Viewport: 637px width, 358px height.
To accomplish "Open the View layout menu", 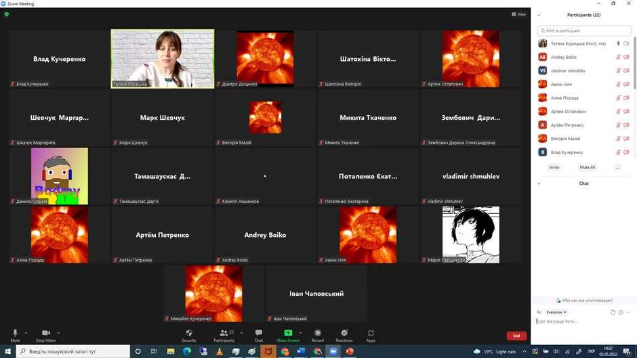I will tap(518, 14).
